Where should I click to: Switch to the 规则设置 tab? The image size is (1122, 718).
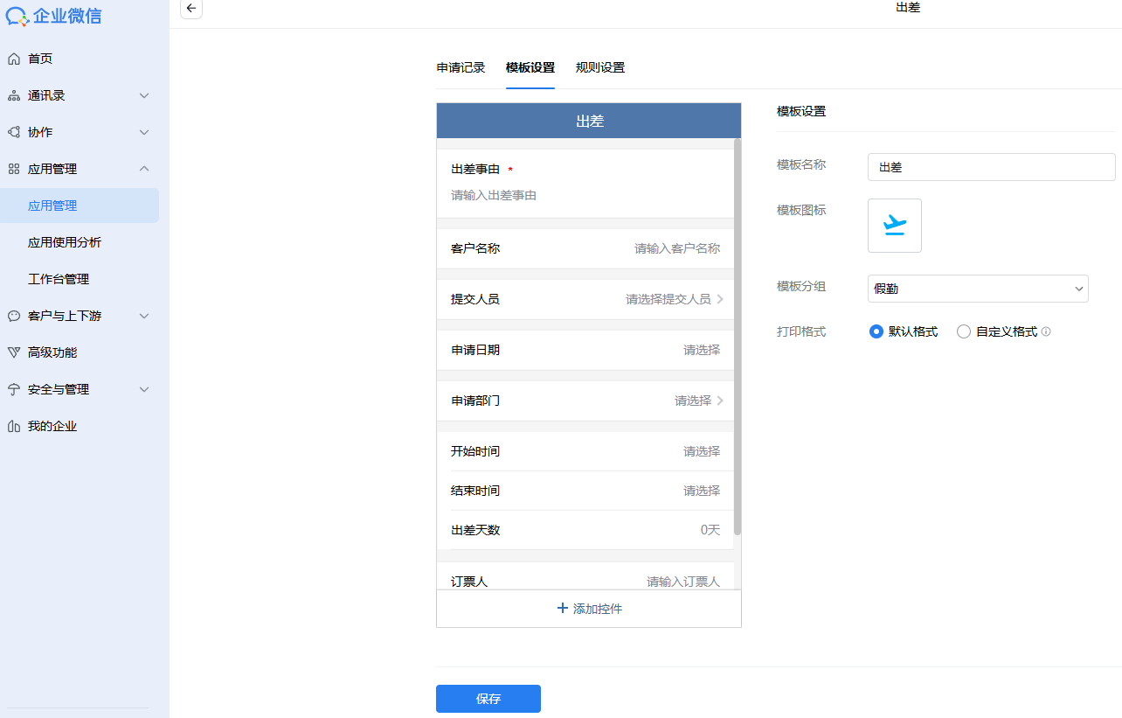click(599, 67)
